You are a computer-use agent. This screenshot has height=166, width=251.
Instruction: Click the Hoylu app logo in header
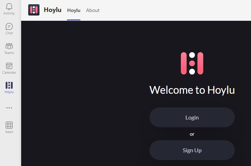34,10
